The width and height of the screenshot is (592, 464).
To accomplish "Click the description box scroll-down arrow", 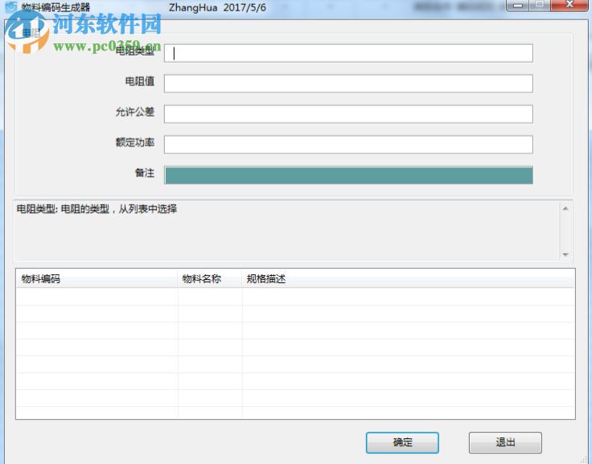I will (x=565, y=255).
